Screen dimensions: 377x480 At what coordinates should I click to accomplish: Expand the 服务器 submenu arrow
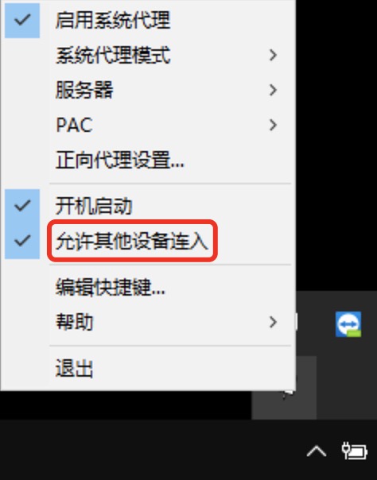(x=273, y=90)
